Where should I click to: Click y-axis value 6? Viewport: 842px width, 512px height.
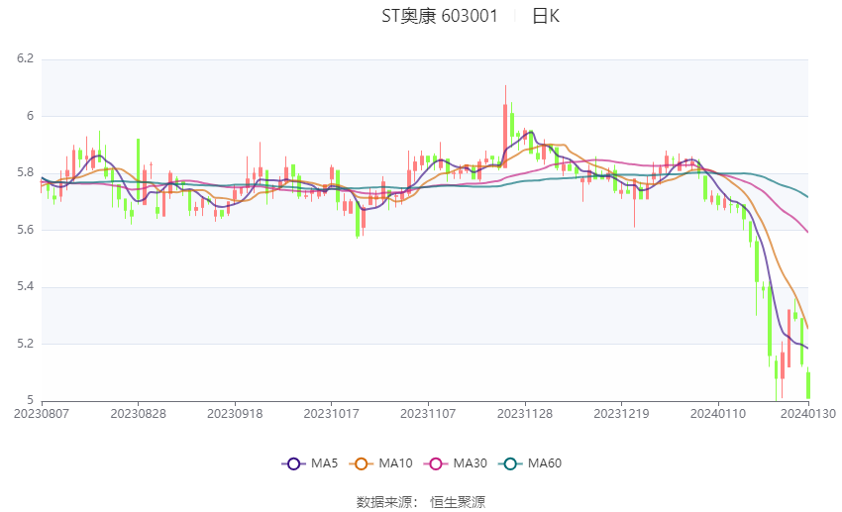coord(30,116)
